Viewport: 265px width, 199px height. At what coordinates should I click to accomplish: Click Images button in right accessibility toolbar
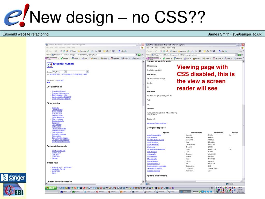coord(196,58)
